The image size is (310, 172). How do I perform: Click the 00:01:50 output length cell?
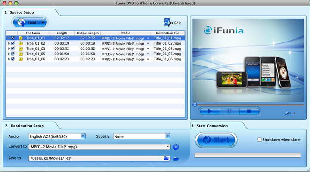[x=87, y=54]
